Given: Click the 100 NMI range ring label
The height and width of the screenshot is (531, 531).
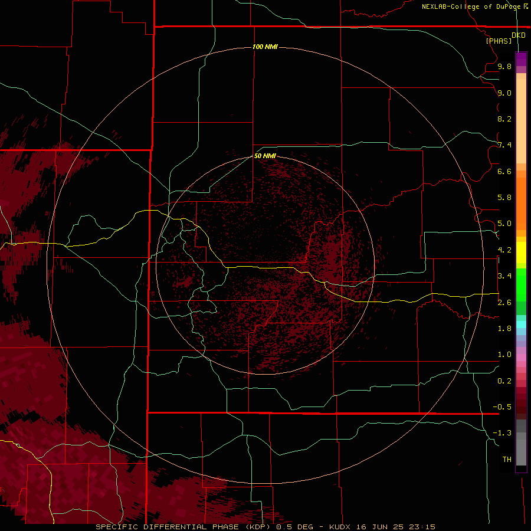Looking at the screenshot, I should pos(265,47).
